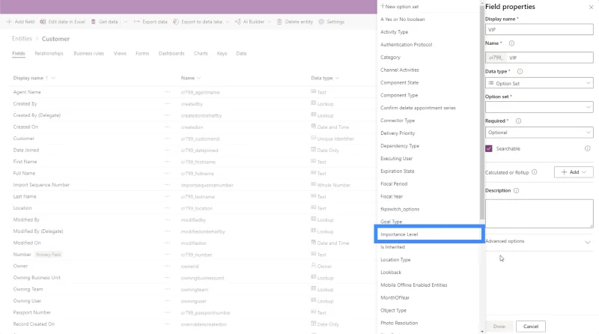Go to Entities breadcrumb link
This screenshot has height=334, width=599.
pos(22,39)
